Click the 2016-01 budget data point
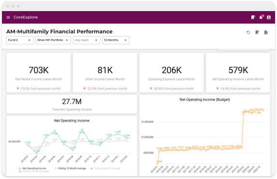This screenshot has height=179, width=277. pyautogui.click(x=158, y=164)
